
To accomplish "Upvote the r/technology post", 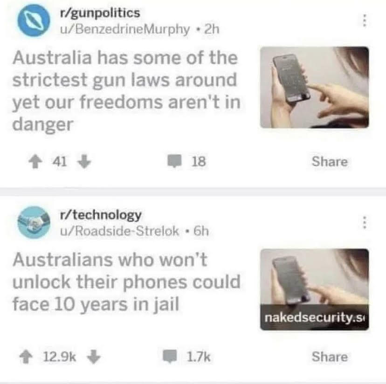I will click(x=26, y=357).
